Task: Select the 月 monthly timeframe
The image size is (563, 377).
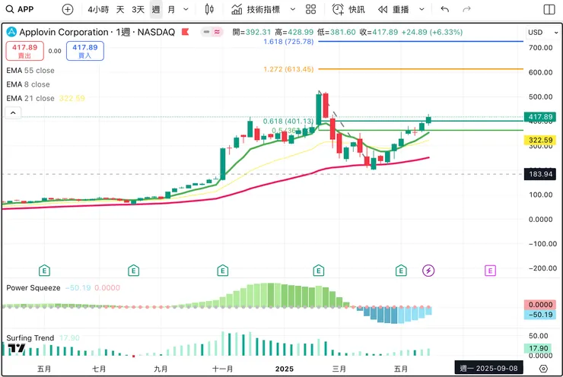Action: 171,9
